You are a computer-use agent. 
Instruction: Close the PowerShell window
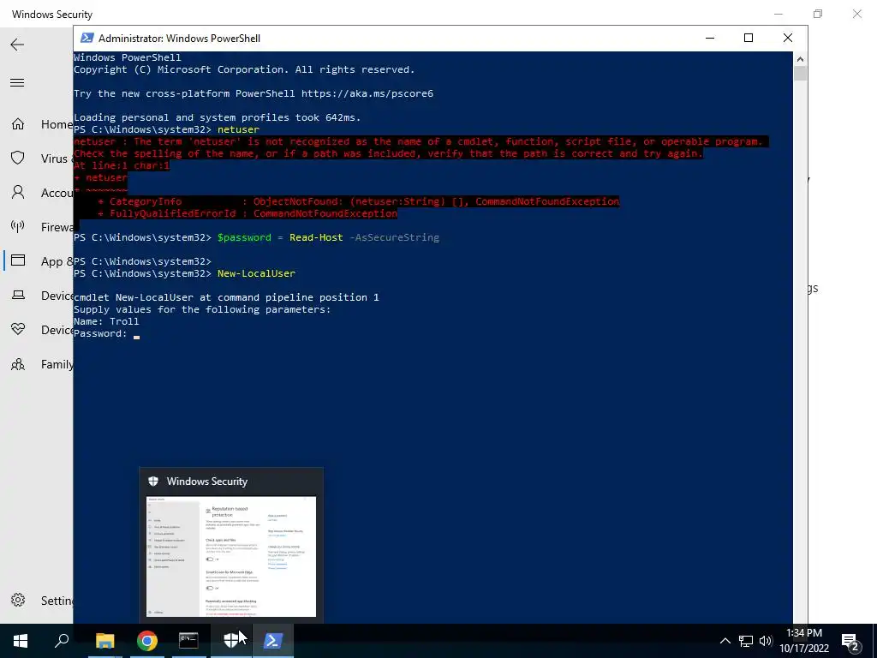point(788,38)
